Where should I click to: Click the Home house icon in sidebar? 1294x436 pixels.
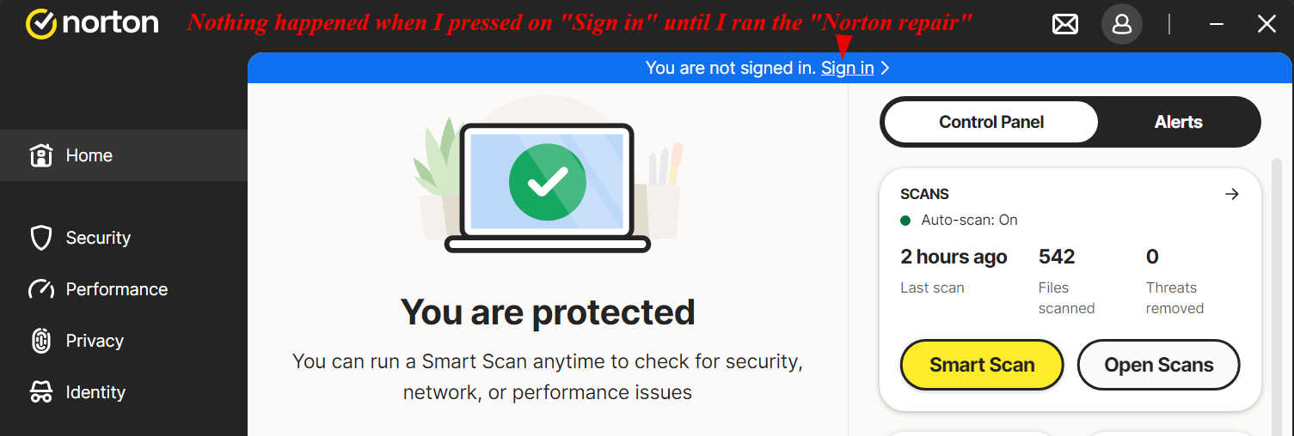click(x=40, y=155)
